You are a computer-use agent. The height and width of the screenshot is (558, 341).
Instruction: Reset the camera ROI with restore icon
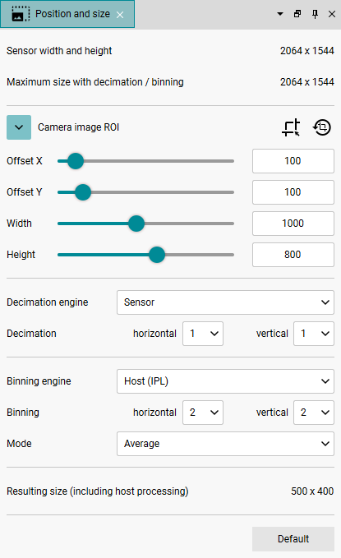coord(322,127)
